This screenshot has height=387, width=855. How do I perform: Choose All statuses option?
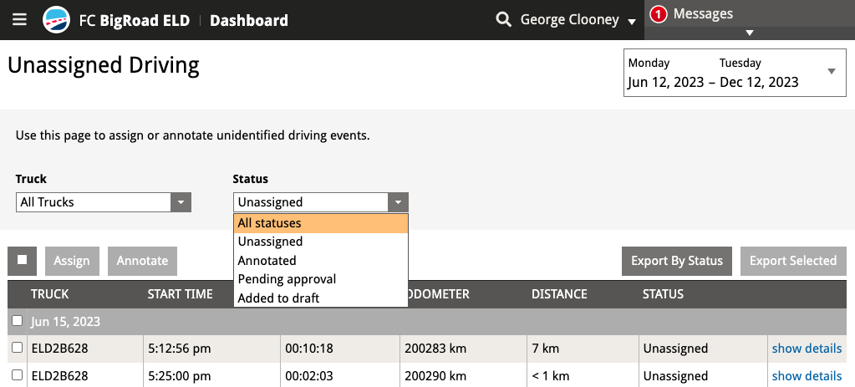[x=321, y=223]
